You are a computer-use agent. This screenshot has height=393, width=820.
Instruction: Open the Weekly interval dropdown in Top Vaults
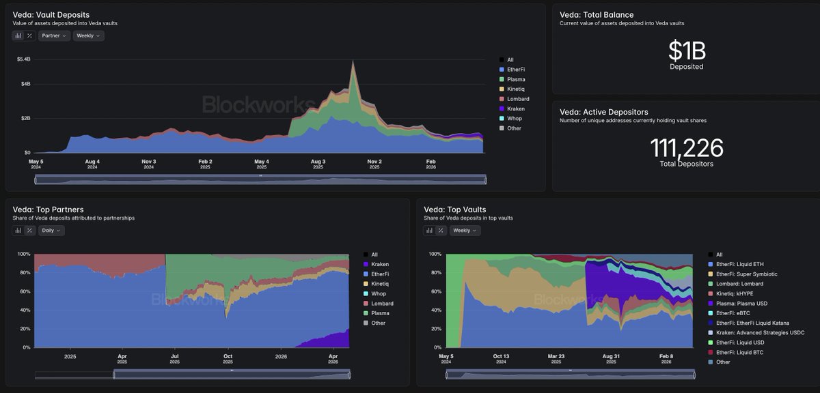click(465, 231)
